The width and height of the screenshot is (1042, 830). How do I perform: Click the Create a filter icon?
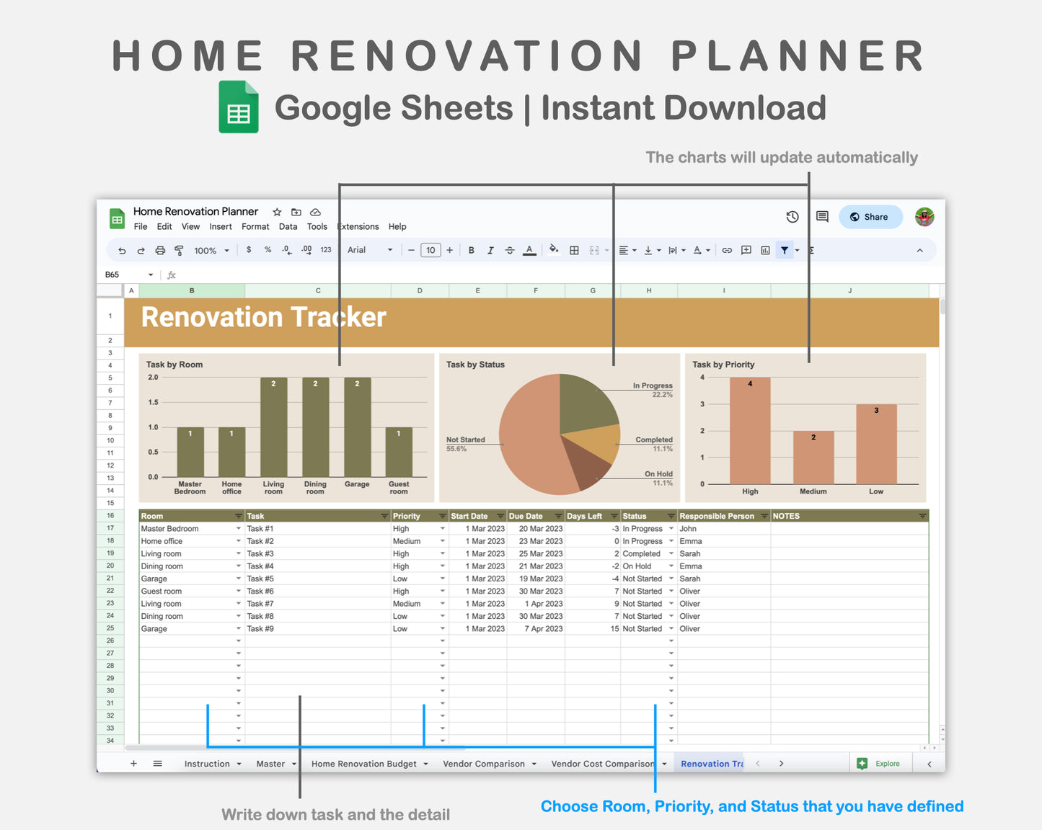pyautogui.click(x=784, y=250)
